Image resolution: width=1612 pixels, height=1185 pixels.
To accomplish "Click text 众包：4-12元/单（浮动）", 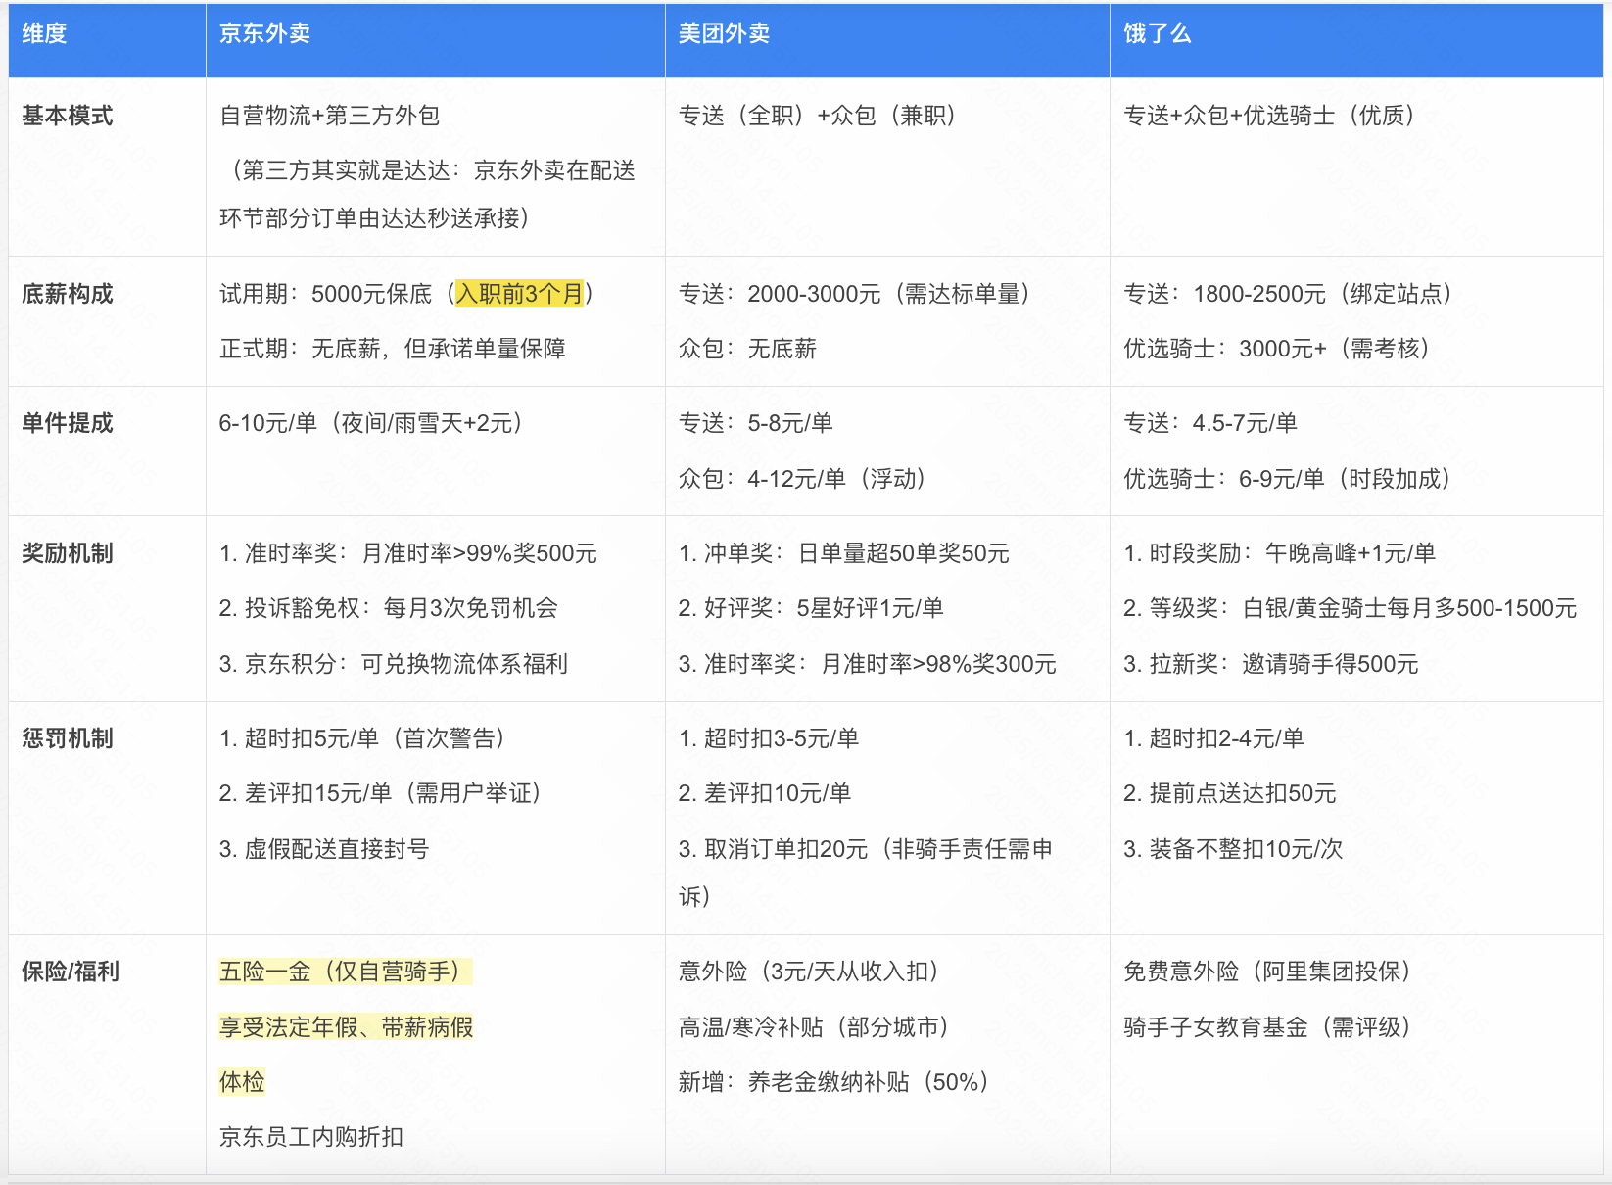I will click(x=803, y=479).
